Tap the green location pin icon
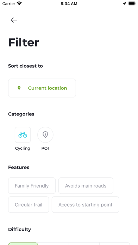The width and height of the screenshot is (138, 245). click(19, 88)
